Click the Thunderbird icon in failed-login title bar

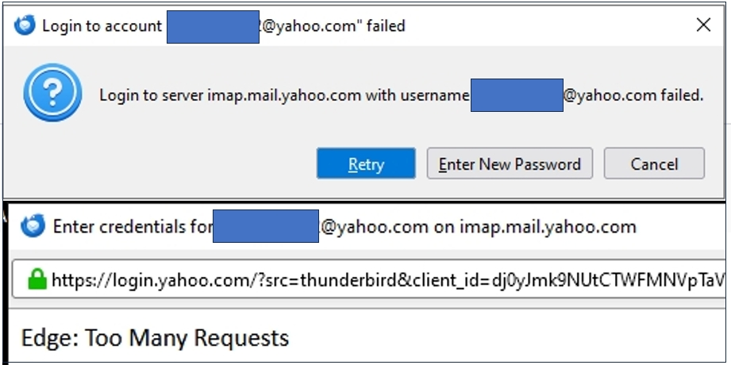pyautogui.click(x=25, y=25)
